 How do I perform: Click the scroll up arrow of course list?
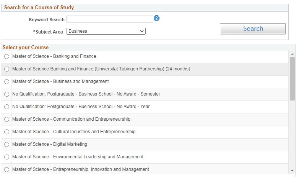point(292,54)
